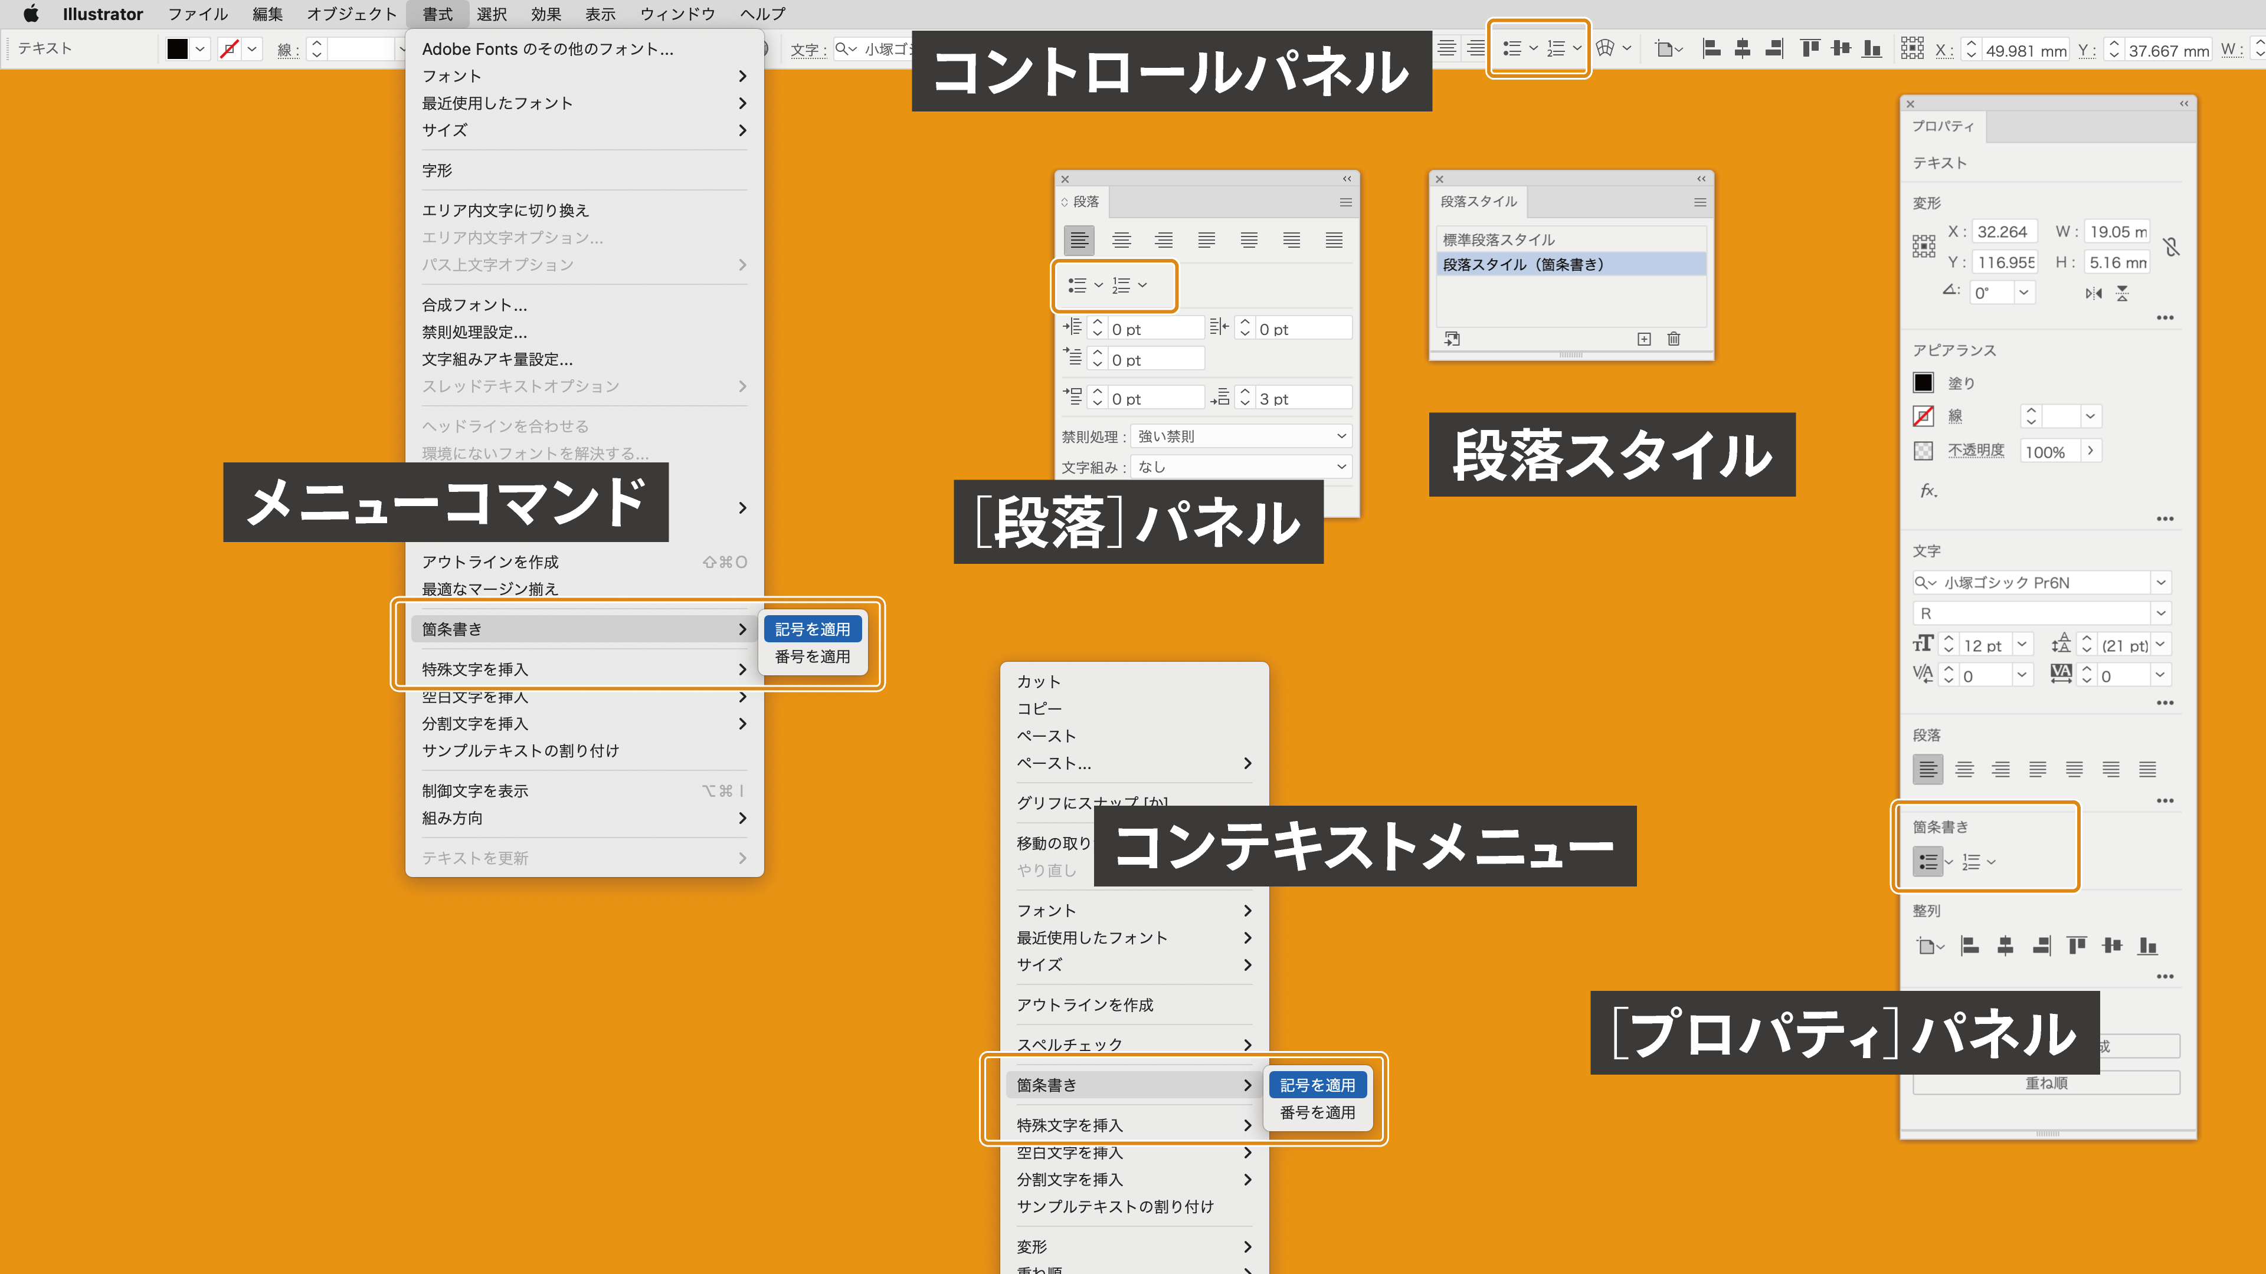
Task: Toggle right alignment in プロパティ 段落 section
Action: click(2001, 770)
